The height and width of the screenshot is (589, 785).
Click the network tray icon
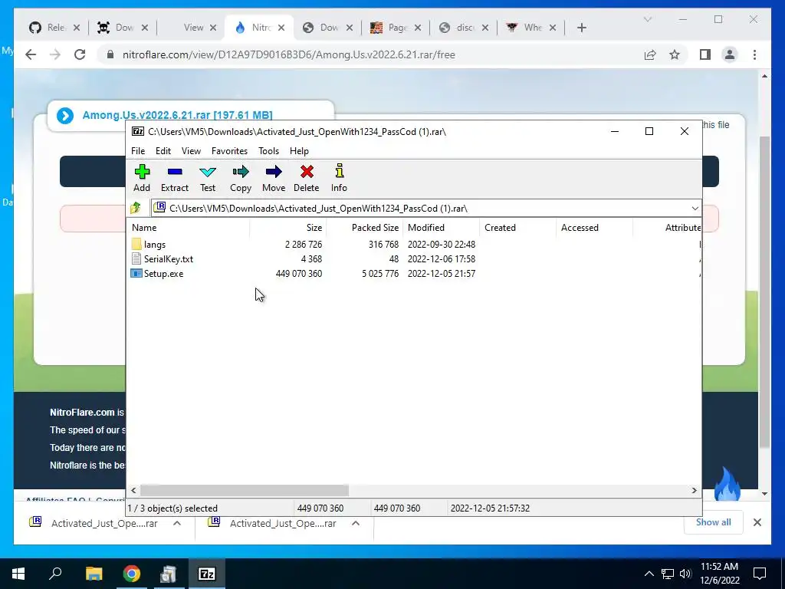coord(668,574)
